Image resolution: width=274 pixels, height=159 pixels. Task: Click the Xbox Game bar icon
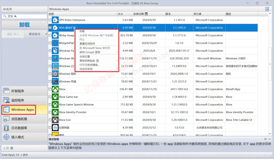coord(55,97)
